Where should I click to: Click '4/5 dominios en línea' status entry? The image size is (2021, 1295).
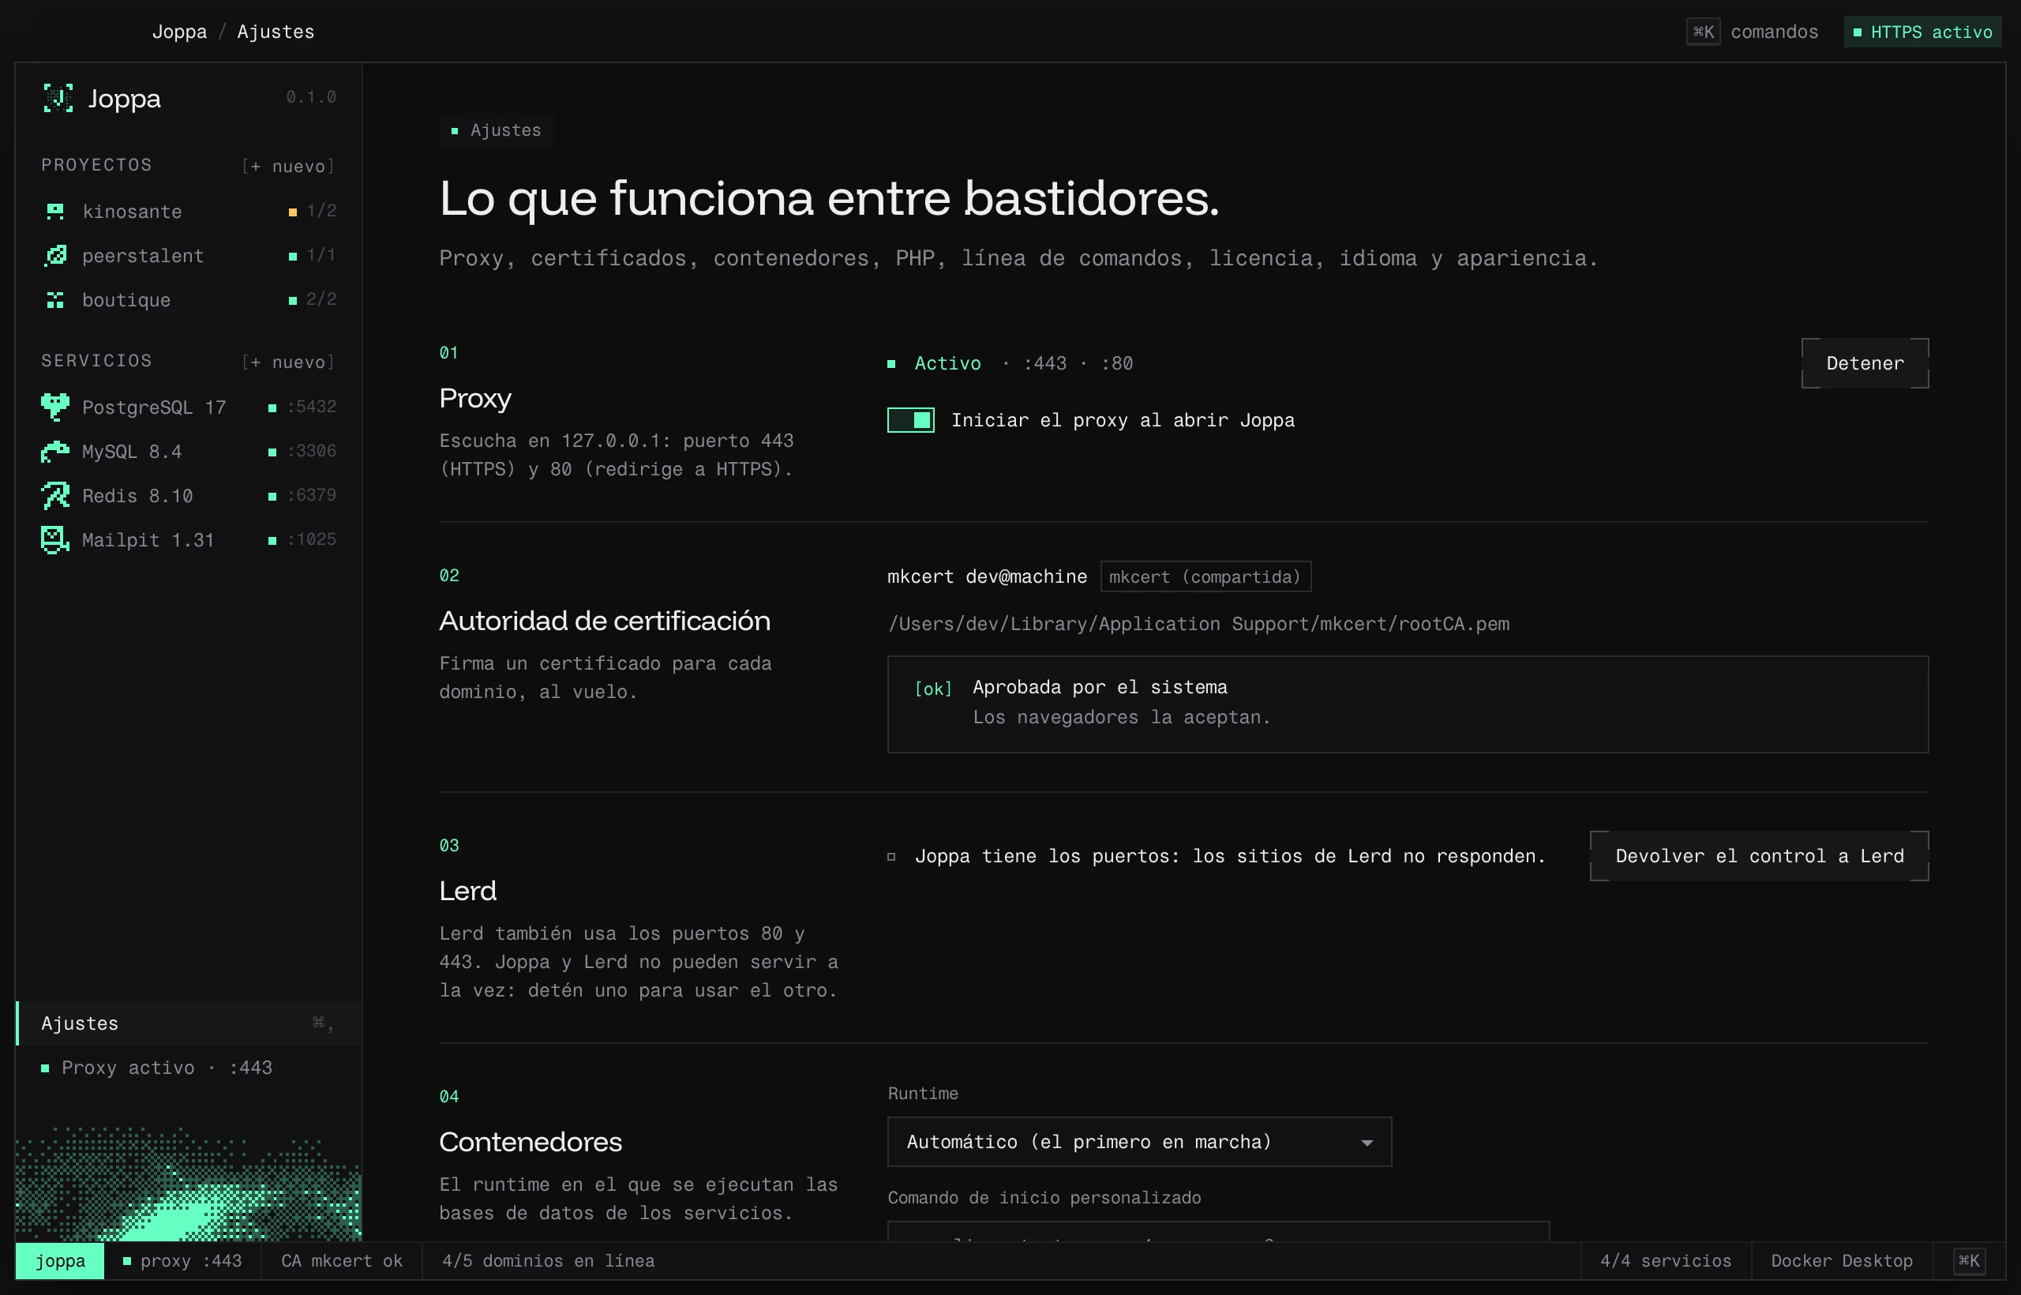pyautogui.click(x=548, y=1260)
